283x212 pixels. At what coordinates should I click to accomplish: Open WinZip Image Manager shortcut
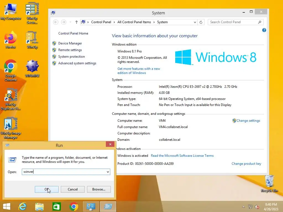point(11,128)
